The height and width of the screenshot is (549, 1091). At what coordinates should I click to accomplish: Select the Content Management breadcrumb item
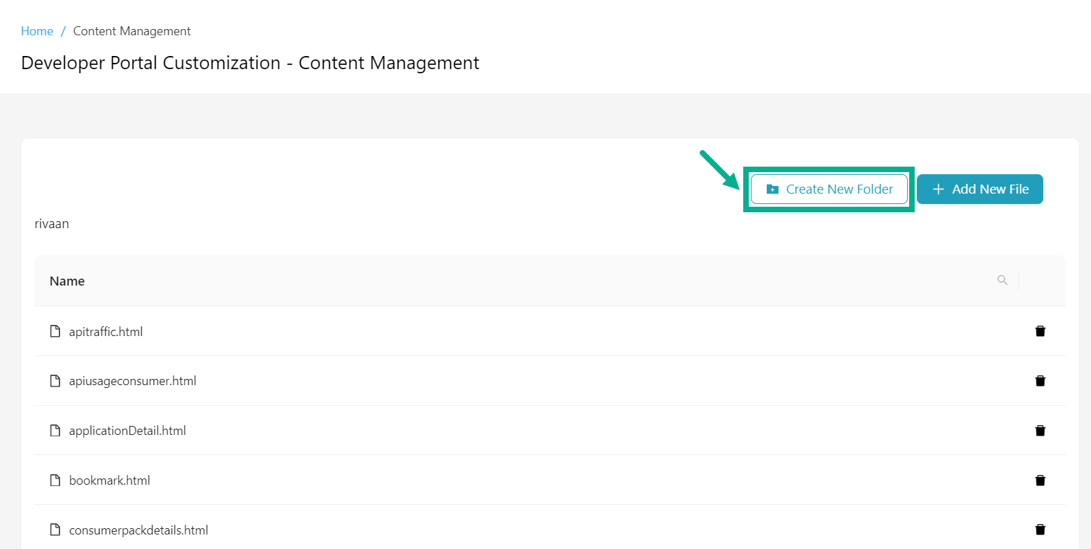(x=131, y=30)
